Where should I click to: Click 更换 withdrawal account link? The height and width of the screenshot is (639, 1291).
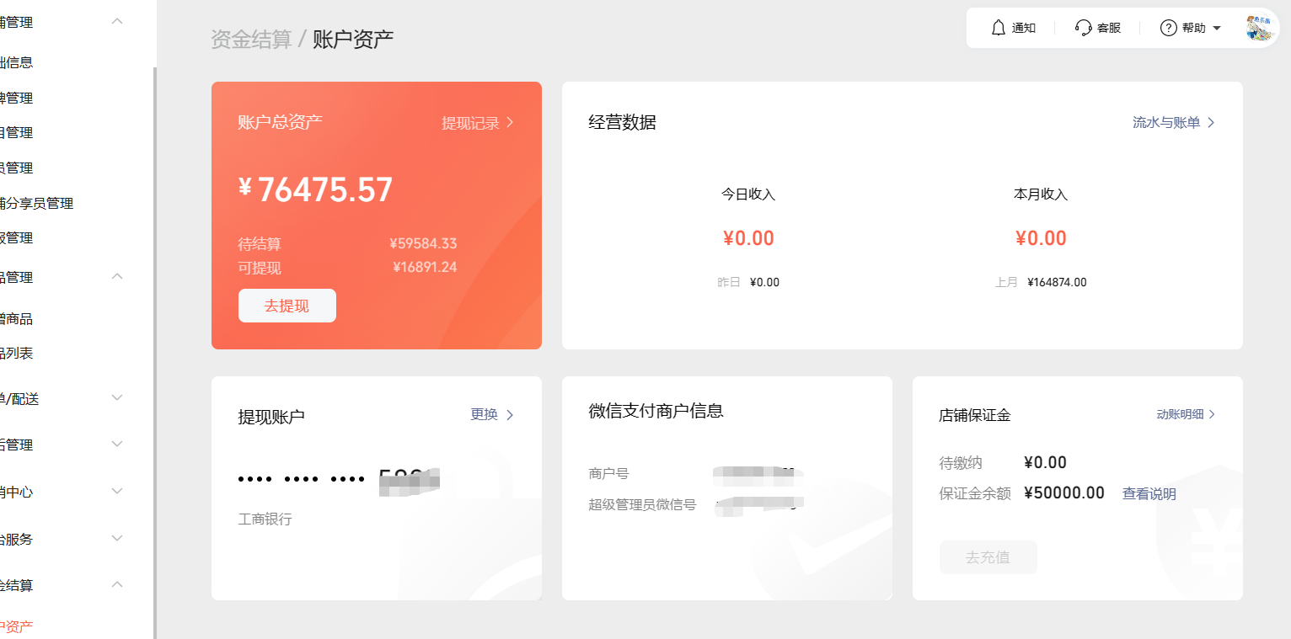click(484, 414)
